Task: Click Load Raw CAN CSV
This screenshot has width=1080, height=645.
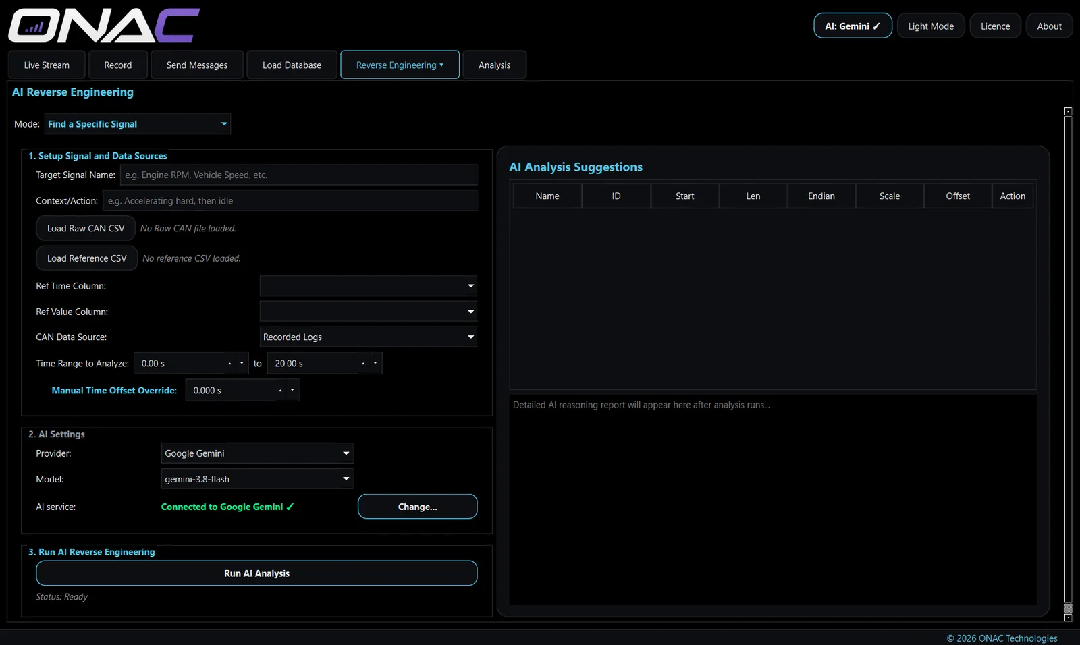Action: tap(86, 229)
